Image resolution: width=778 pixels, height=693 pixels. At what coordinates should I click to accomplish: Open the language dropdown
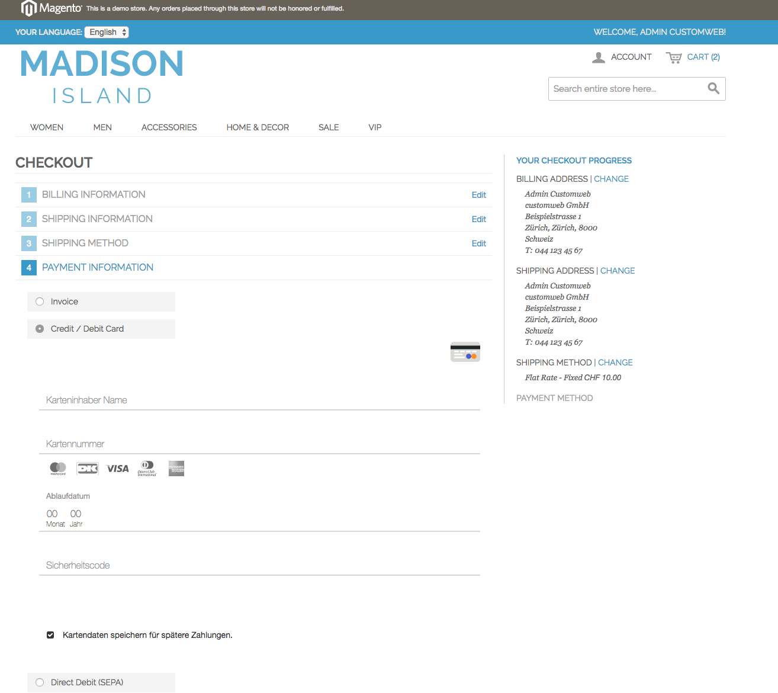pos(107,32)
